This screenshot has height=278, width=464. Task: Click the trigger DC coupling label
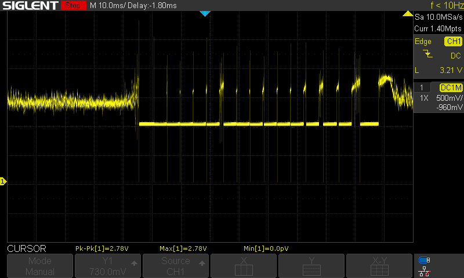(456, 56)
